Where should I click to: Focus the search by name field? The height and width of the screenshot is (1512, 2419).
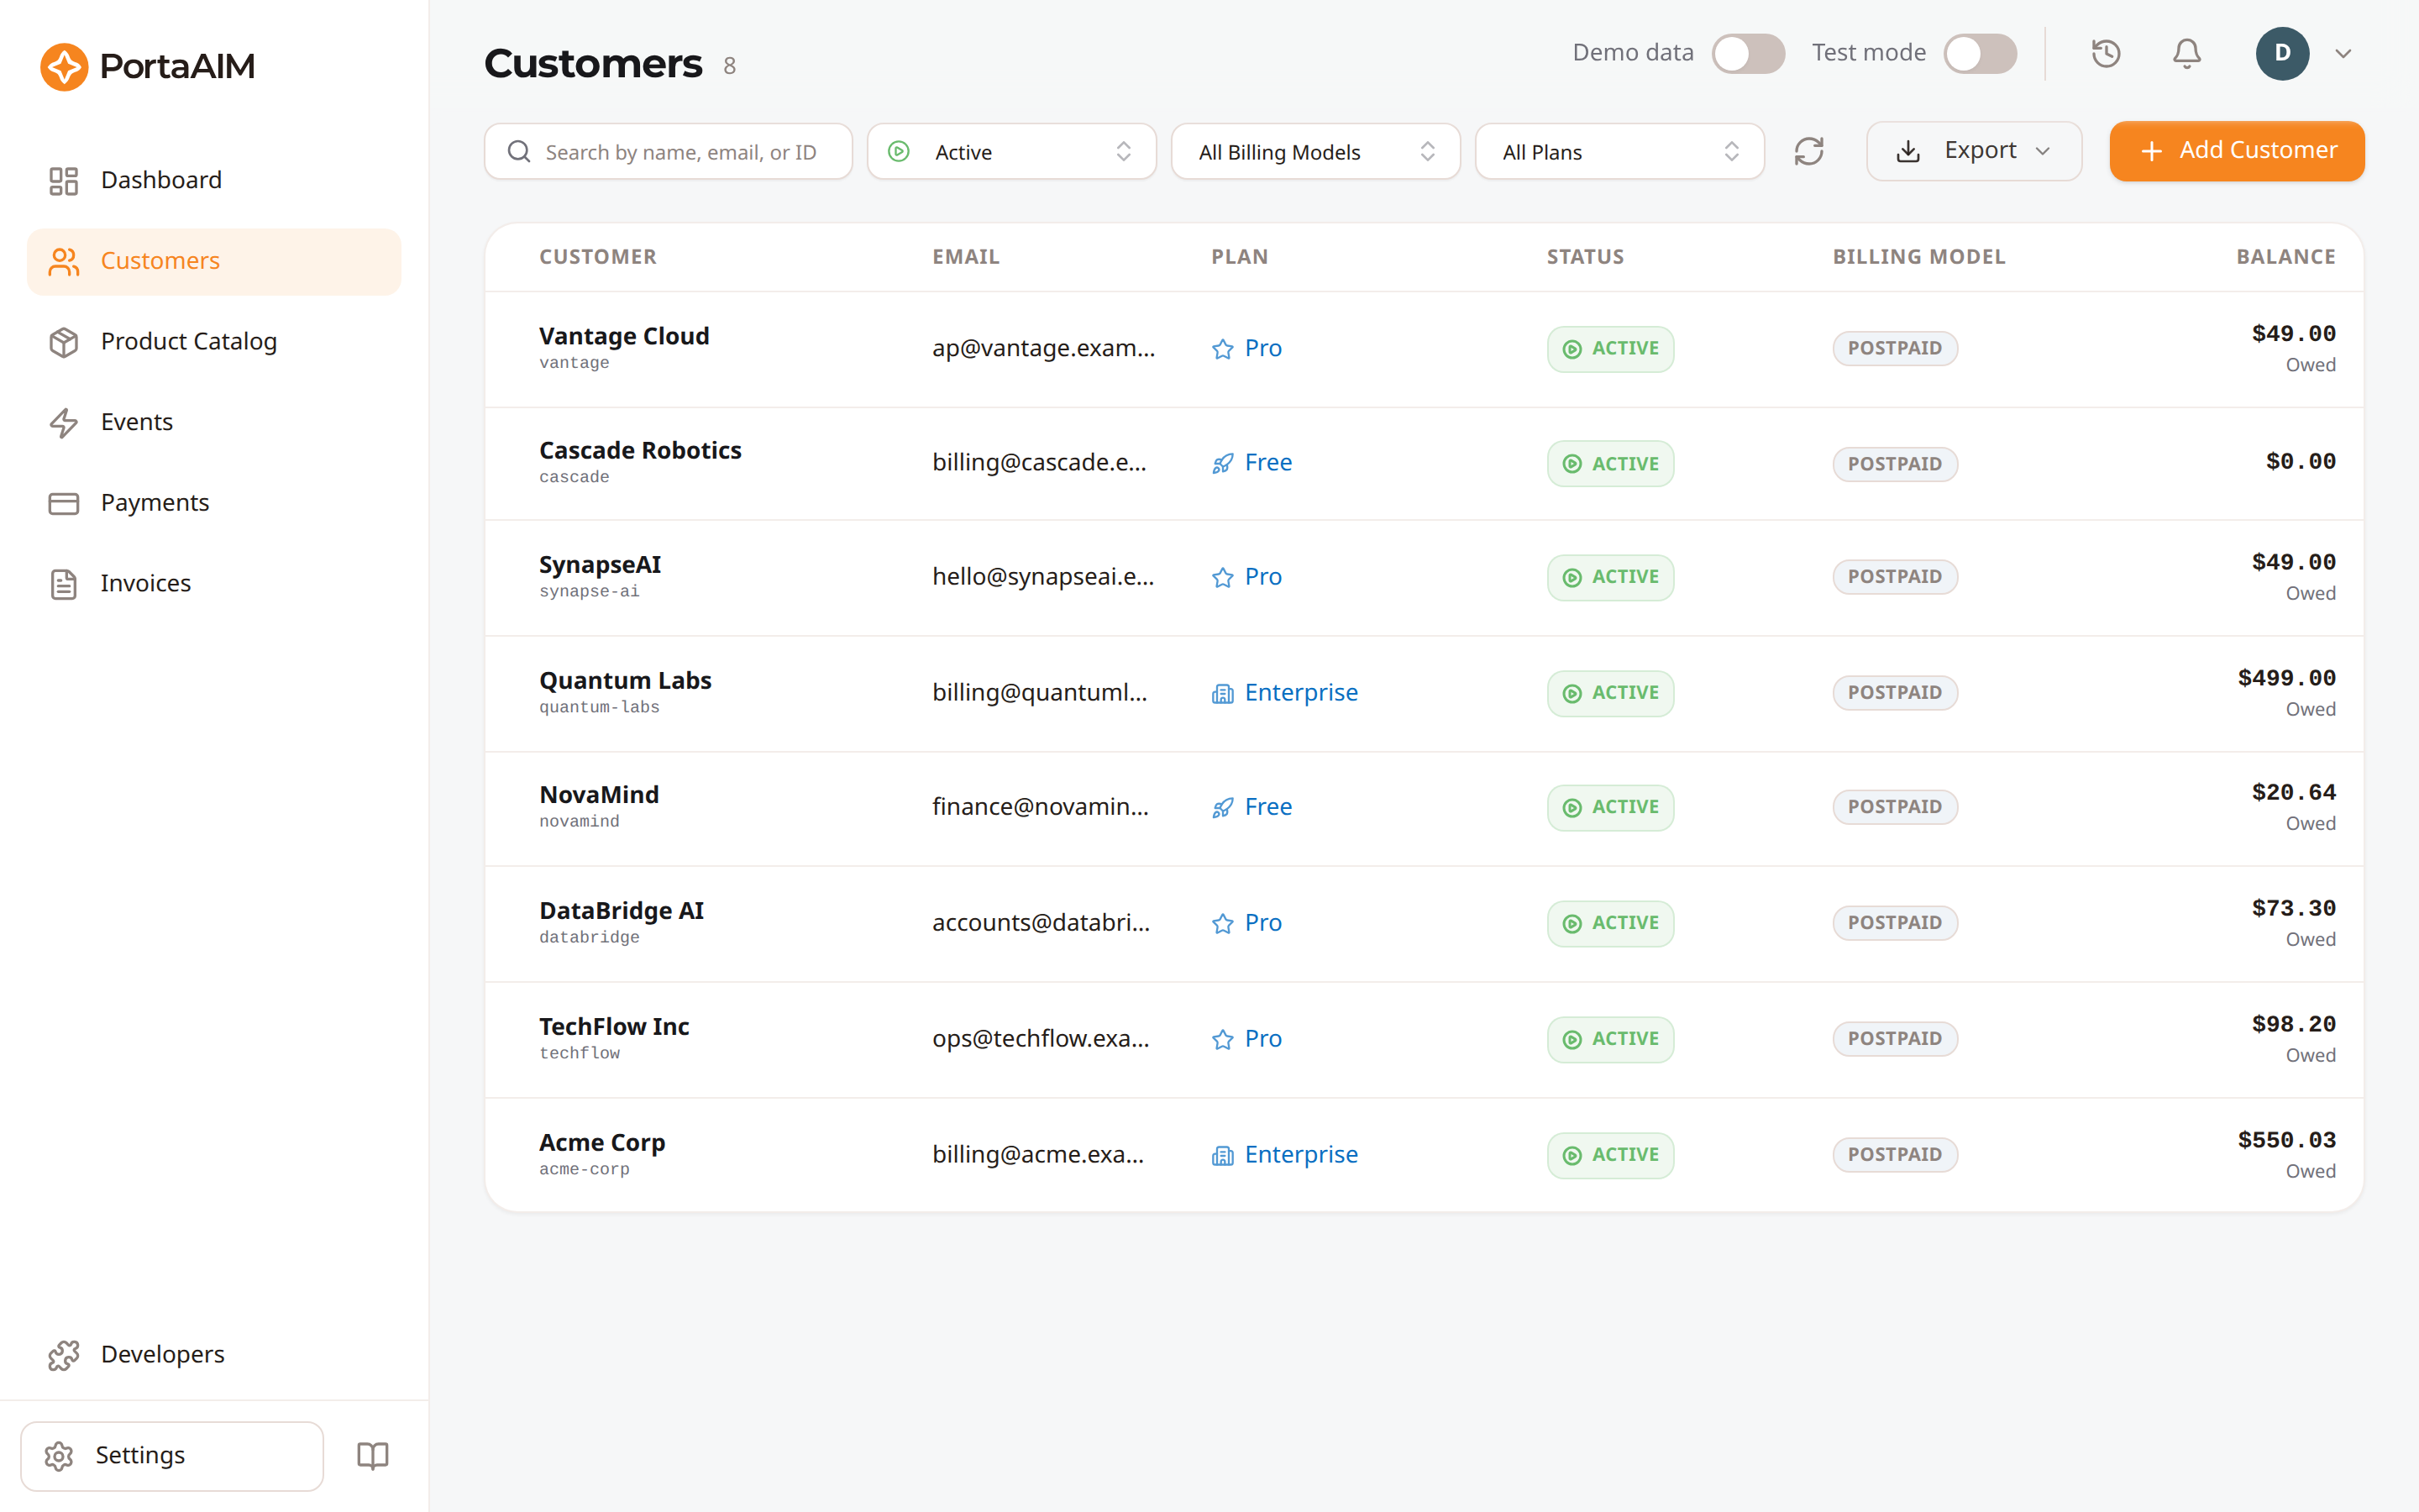[668, 151]
